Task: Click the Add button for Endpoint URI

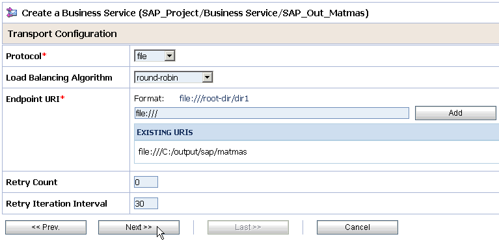Action: coord(455,113)
